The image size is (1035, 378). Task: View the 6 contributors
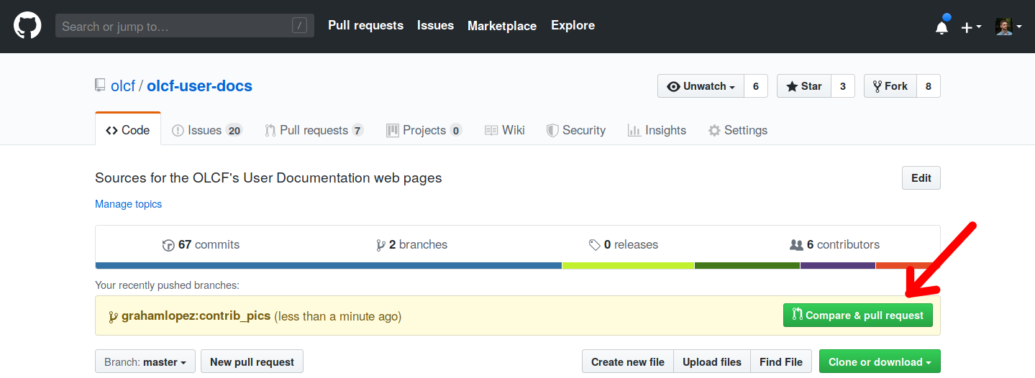pyautogui.click(x=834, y=244)
